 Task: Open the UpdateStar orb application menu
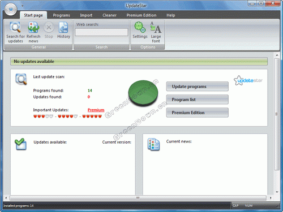click(11, 9)
